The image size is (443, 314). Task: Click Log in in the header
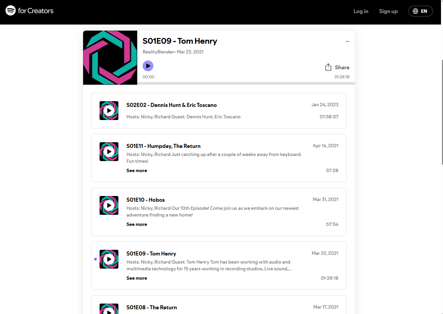pos(361,11)
